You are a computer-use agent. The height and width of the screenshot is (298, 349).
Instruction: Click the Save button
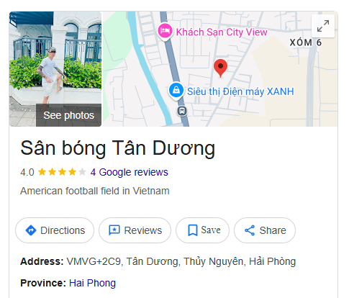pyautogui.click(x=202, y=230)
